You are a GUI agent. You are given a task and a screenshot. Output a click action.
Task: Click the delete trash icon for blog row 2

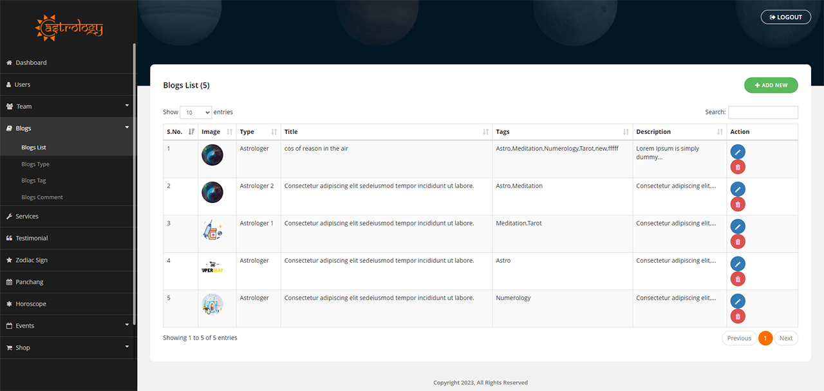tap(738, 205)
